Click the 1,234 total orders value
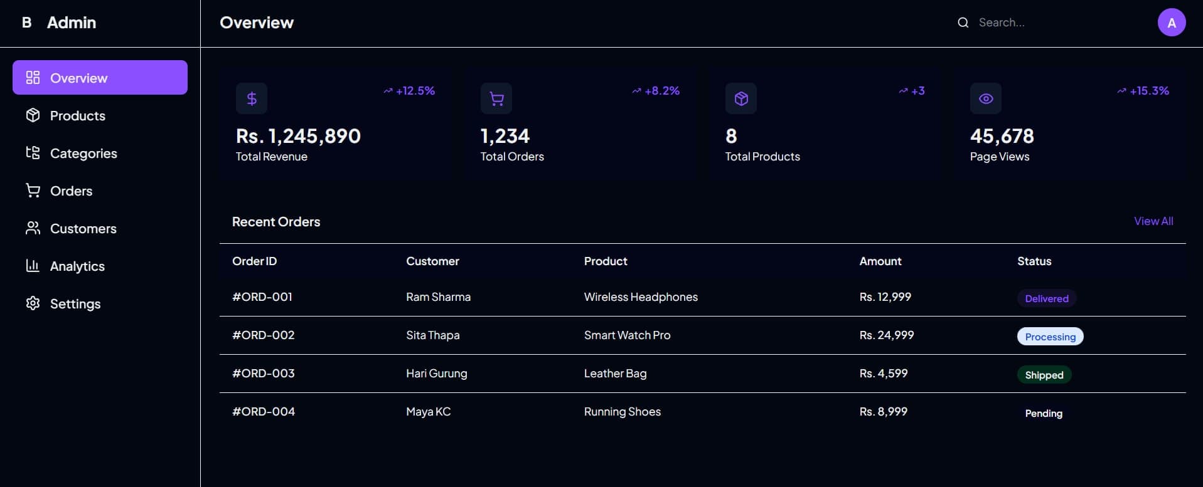1203x487 pixels. coord(505,136)
